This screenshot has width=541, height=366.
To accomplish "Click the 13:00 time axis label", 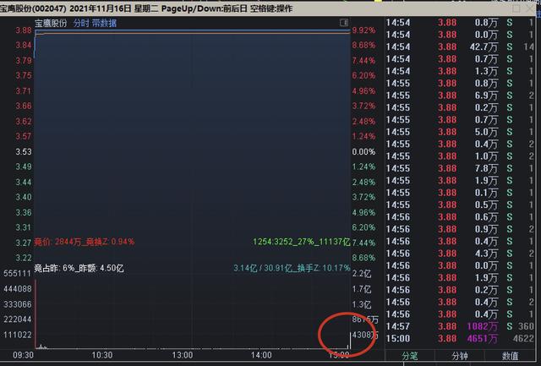I will tap(183, 355).
